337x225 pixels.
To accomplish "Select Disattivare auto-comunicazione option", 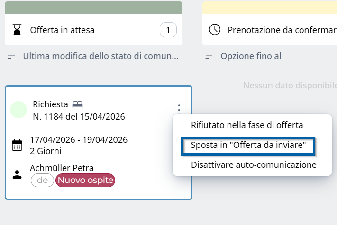I will 254,165.
